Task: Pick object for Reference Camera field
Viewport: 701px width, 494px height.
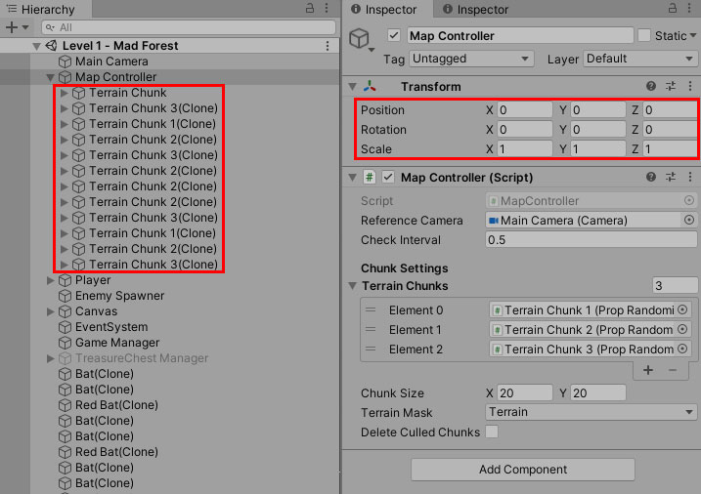Action: (688, 221)
